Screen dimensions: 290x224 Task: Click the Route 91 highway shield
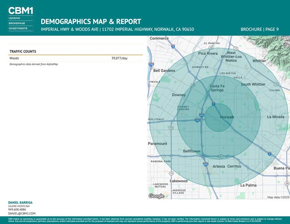(221, 156)
